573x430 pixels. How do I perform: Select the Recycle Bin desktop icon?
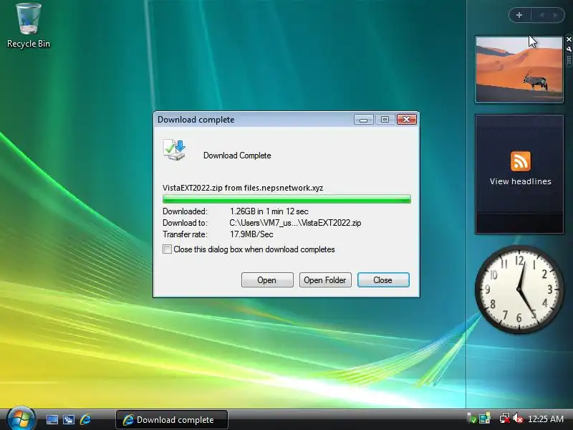coord(29,26)
